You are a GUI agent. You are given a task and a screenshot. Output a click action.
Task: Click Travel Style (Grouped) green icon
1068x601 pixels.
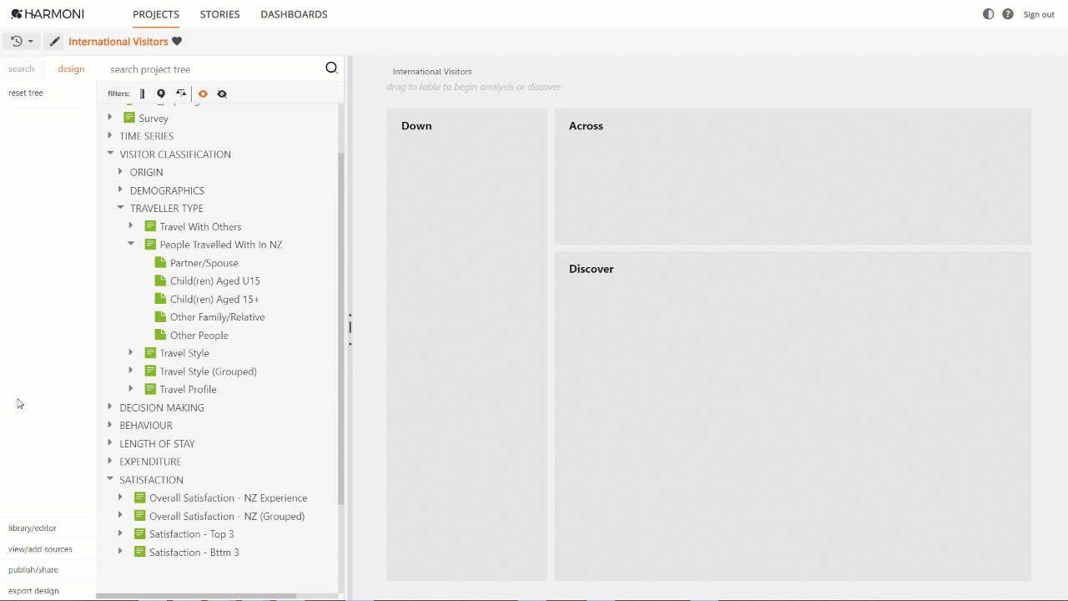150,371
